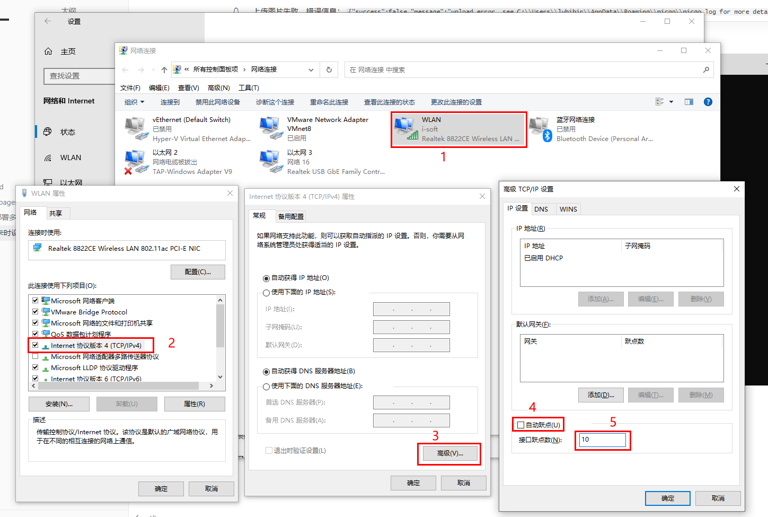The width and height of the screenshot is (768, 517).
Task: Open the 文件(F) menu
Action: pos(130,88)
